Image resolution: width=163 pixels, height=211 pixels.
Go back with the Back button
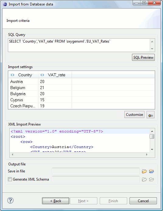(x=56, y=201)
